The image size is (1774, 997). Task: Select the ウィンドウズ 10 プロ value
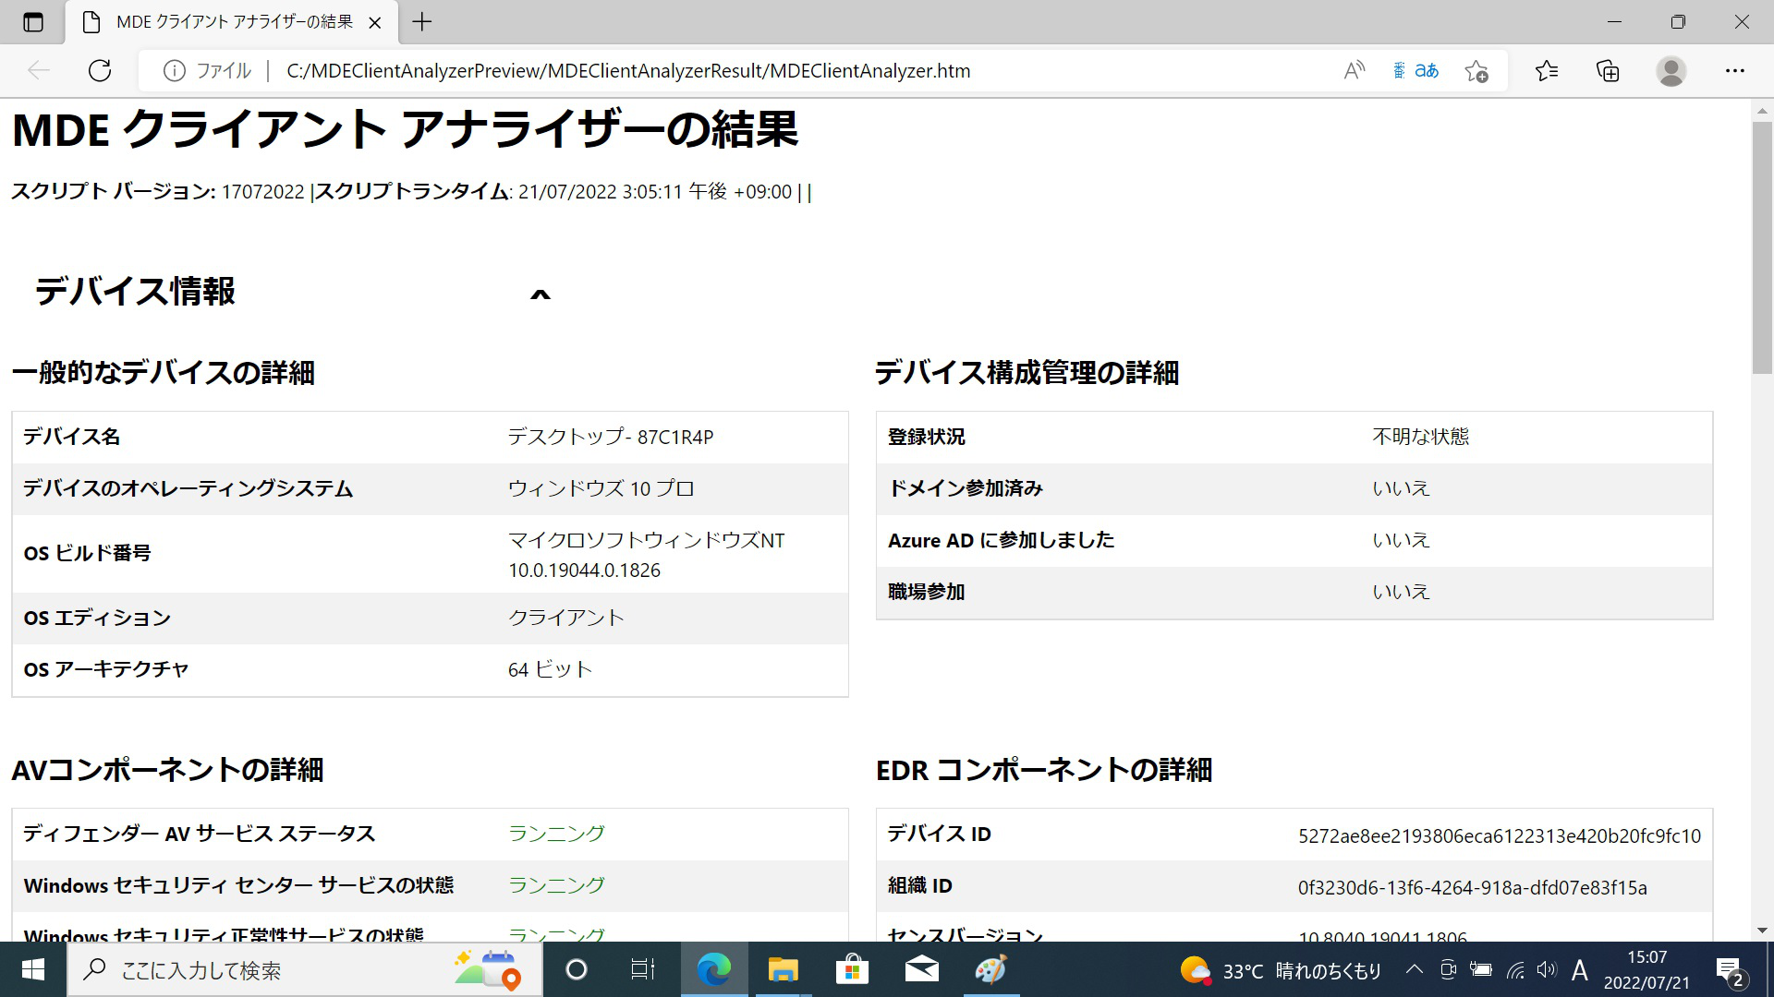tap(601, 488)
